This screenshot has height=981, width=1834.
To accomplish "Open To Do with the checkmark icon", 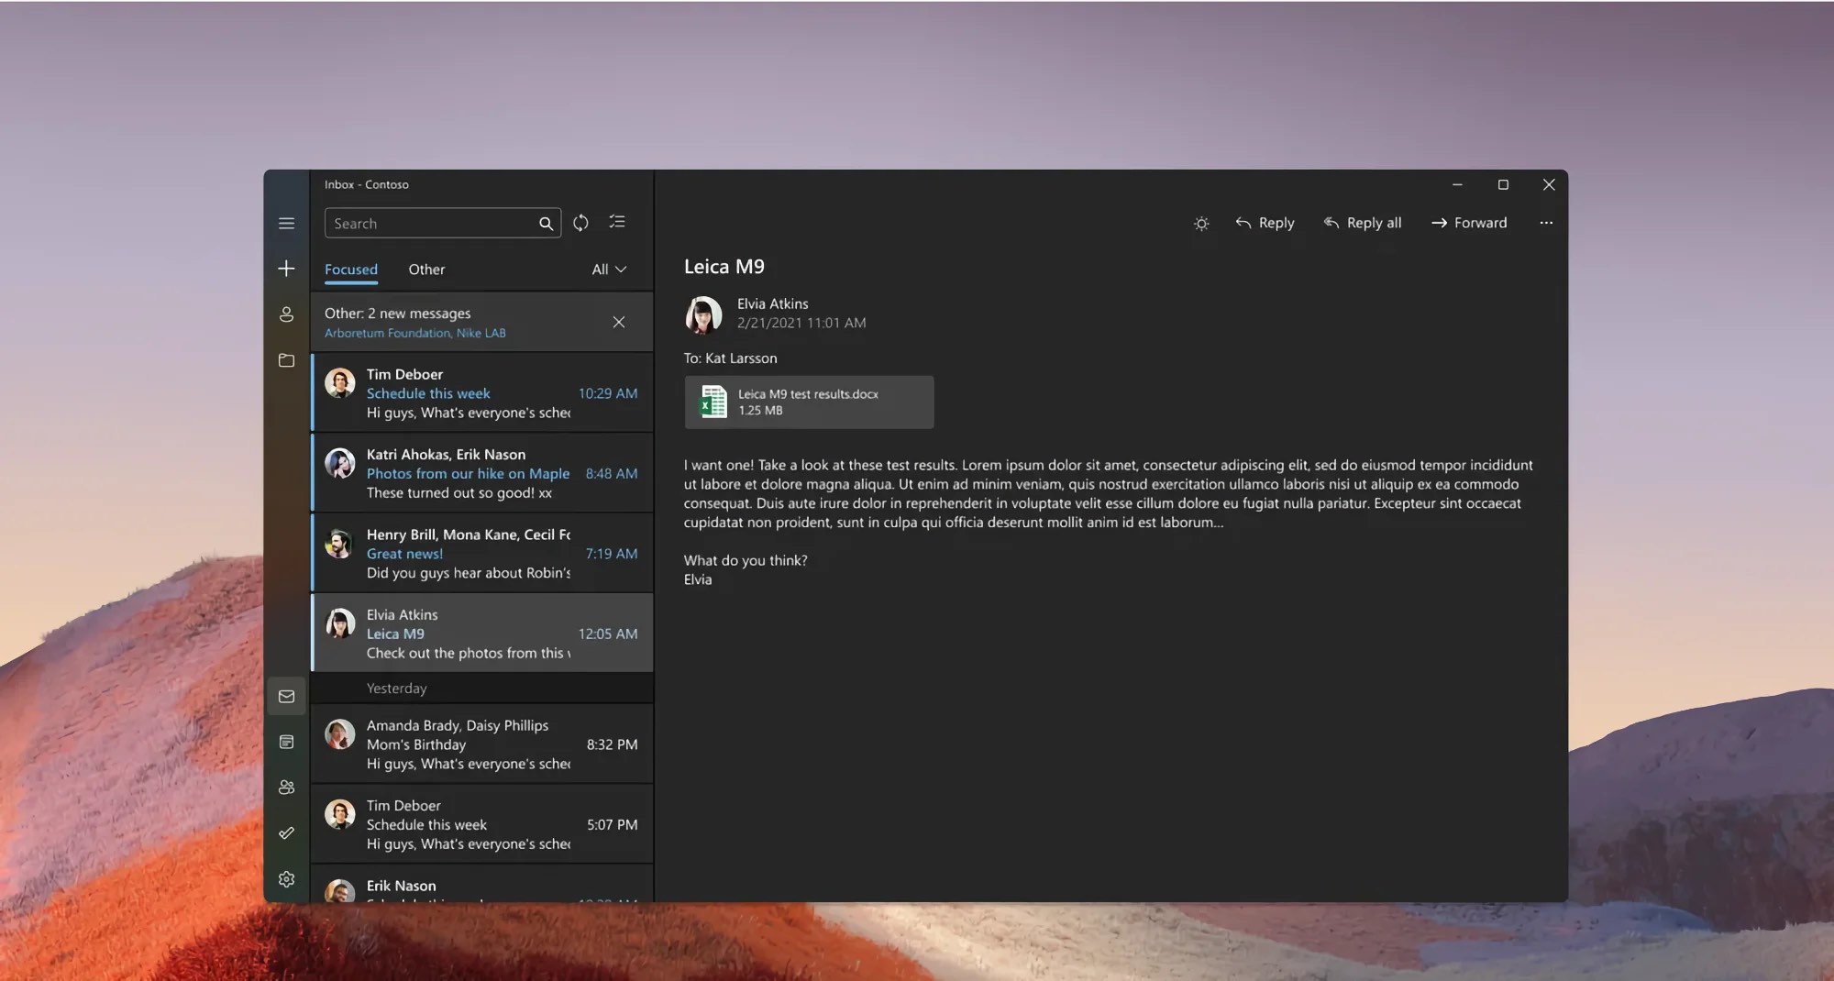I will click(286, 832).
